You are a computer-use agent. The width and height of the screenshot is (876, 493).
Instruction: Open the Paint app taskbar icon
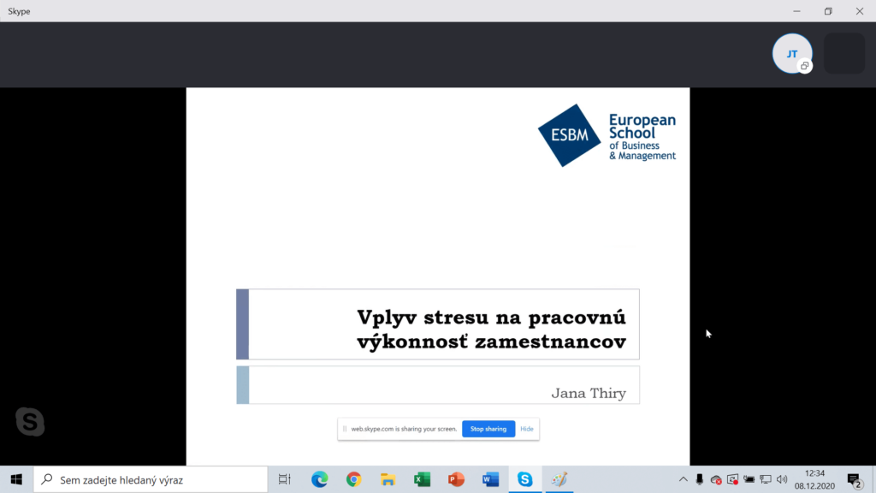[559, 479]
